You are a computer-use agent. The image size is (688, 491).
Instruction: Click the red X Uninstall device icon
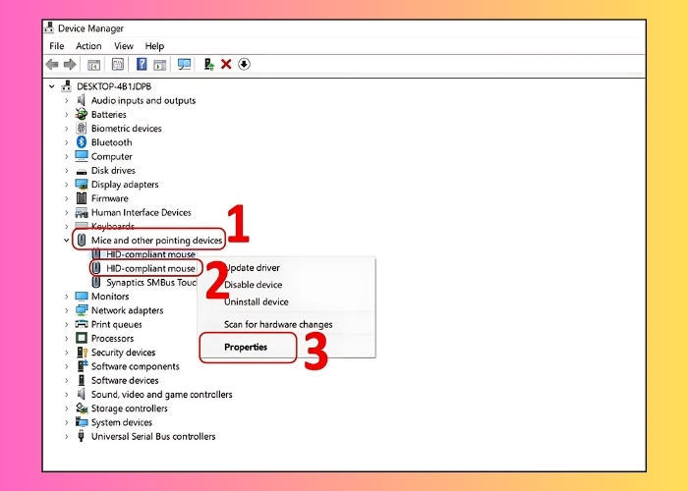coord(226,64)
